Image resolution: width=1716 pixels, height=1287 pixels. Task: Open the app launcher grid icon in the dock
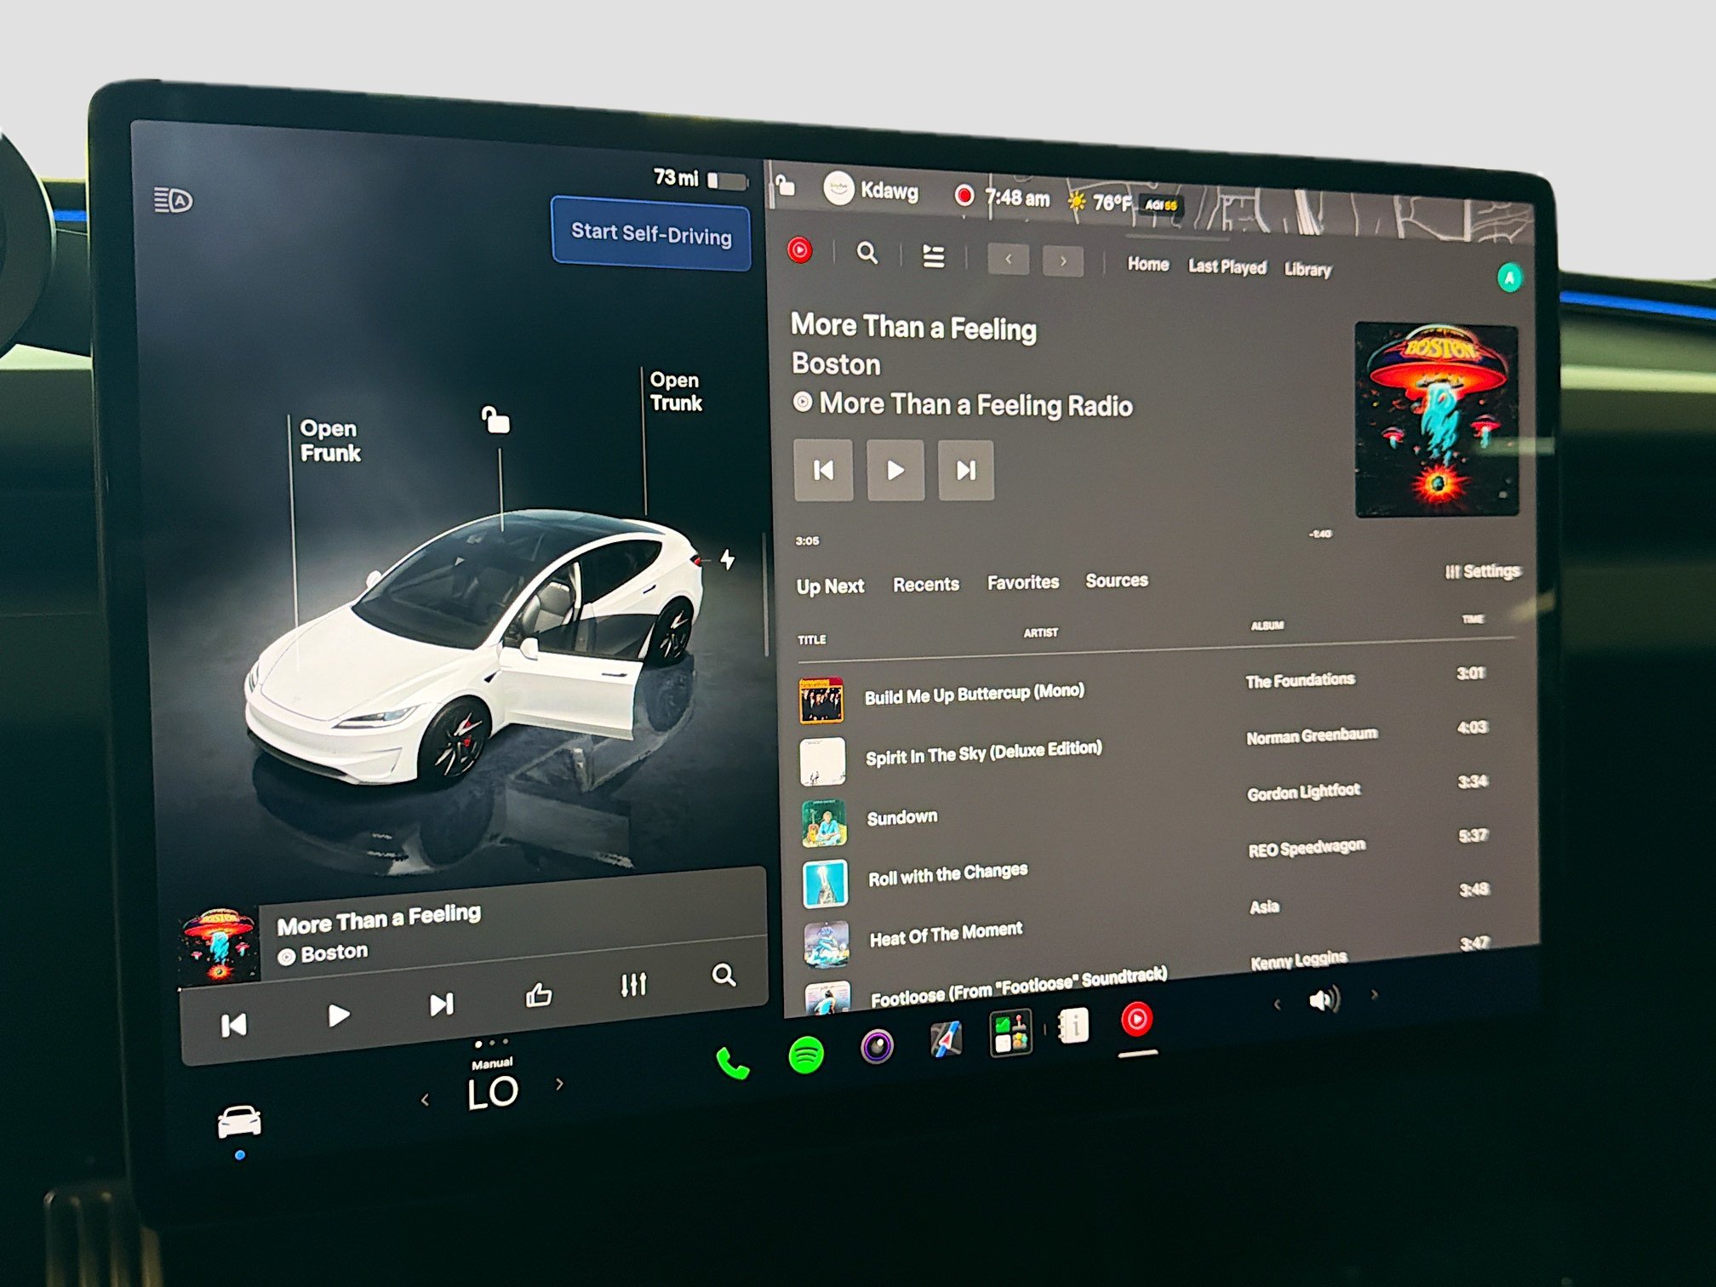pyautogui.click(x=1010, y=1032)
